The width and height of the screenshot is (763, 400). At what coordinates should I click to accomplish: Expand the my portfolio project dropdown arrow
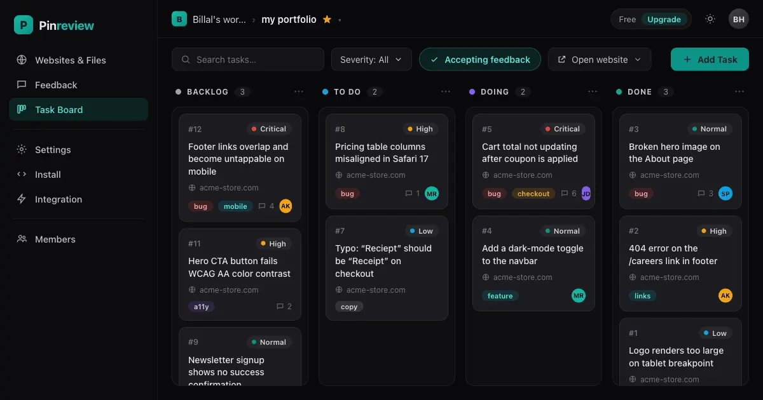(340, 20)
